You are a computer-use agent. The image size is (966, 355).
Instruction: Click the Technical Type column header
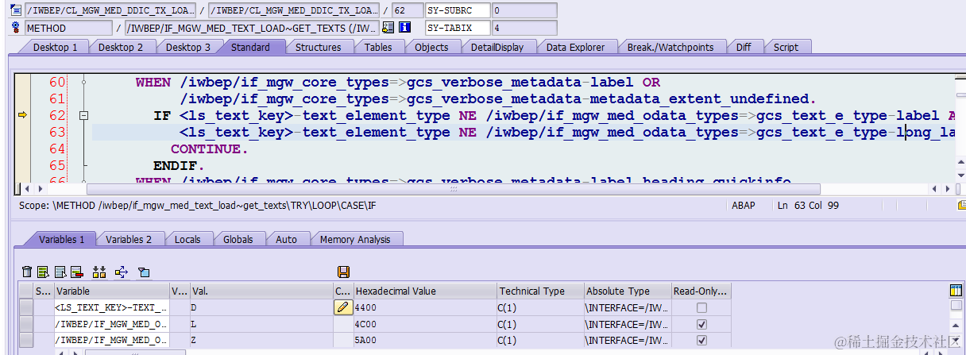click(x=540, y=291)
